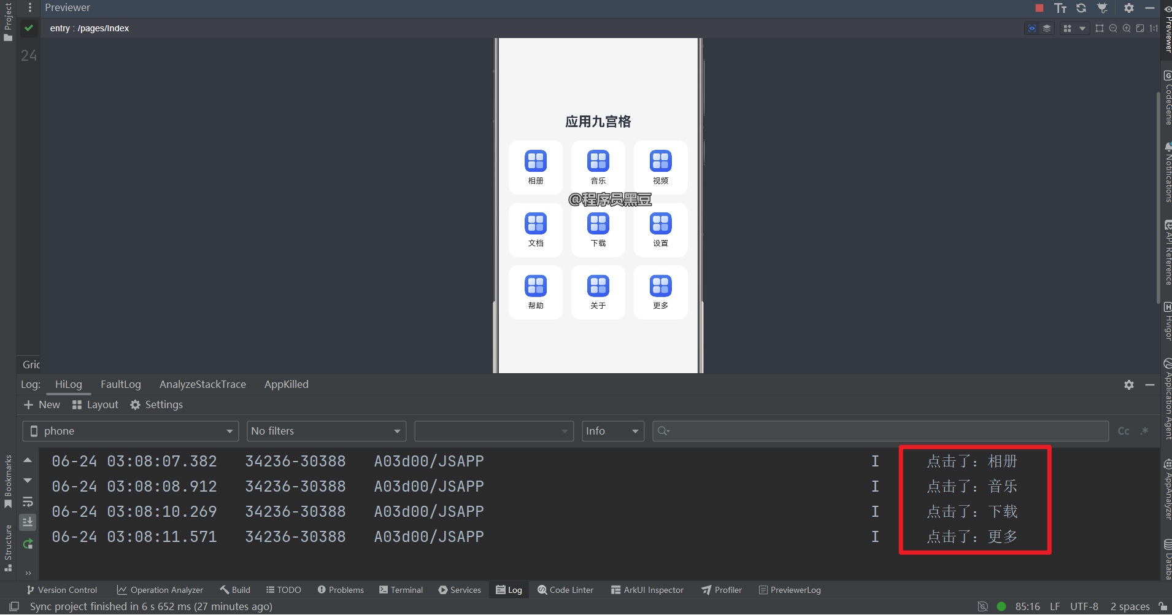Image resolution: width=1172 pixels, height=615 pixels.
Task: Stop the previewer with the red square
Action: click(1039, 8)
